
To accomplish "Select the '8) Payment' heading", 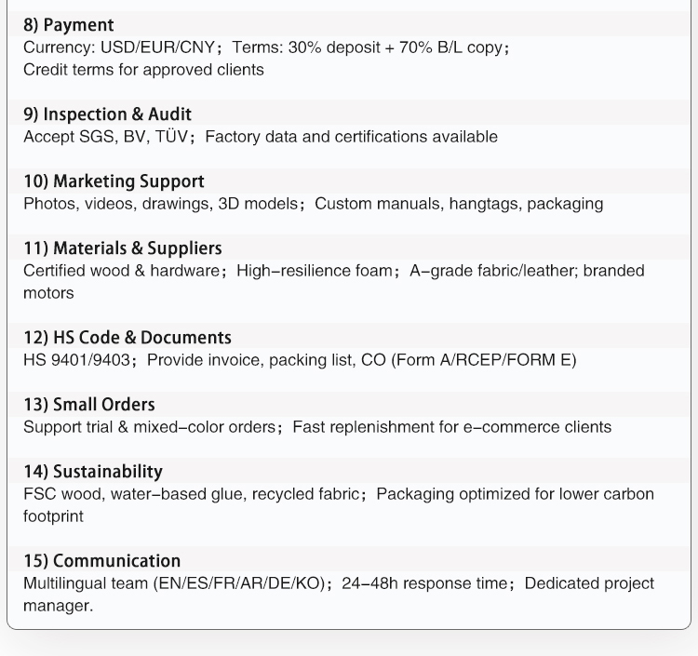I will coord(69,25).
